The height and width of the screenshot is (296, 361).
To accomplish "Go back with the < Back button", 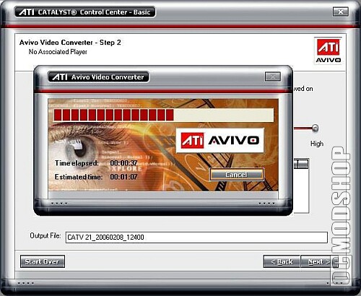I will point(282,261).
